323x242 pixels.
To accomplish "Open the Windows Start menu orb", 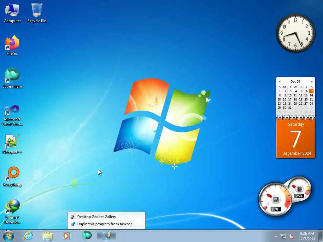I will [x=9, y=236].
